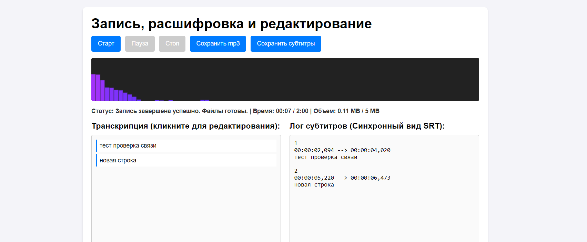Click the status line about finished recording
Screen dimensions: 587x242
point(235,111)
